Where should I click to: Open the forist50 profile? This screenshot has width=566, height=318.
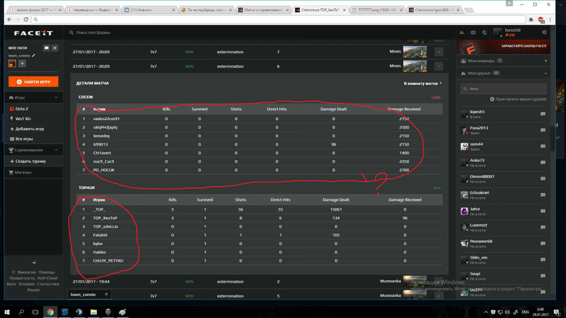tap(513, 31)
